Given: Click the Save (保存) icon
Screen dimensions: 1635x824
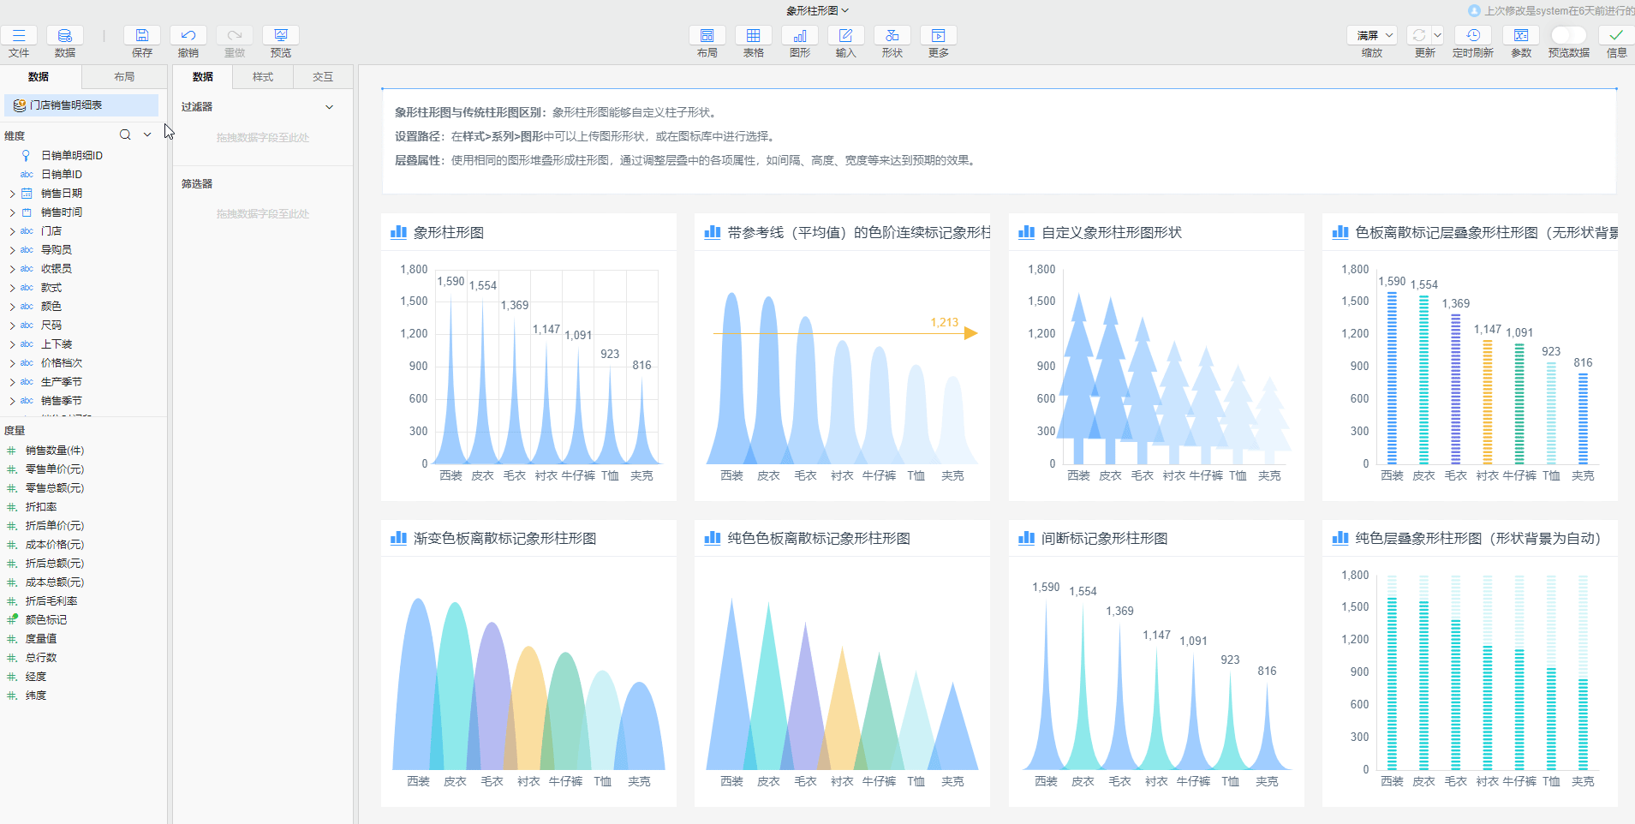Looking at the screenshot, I should 142,36.
